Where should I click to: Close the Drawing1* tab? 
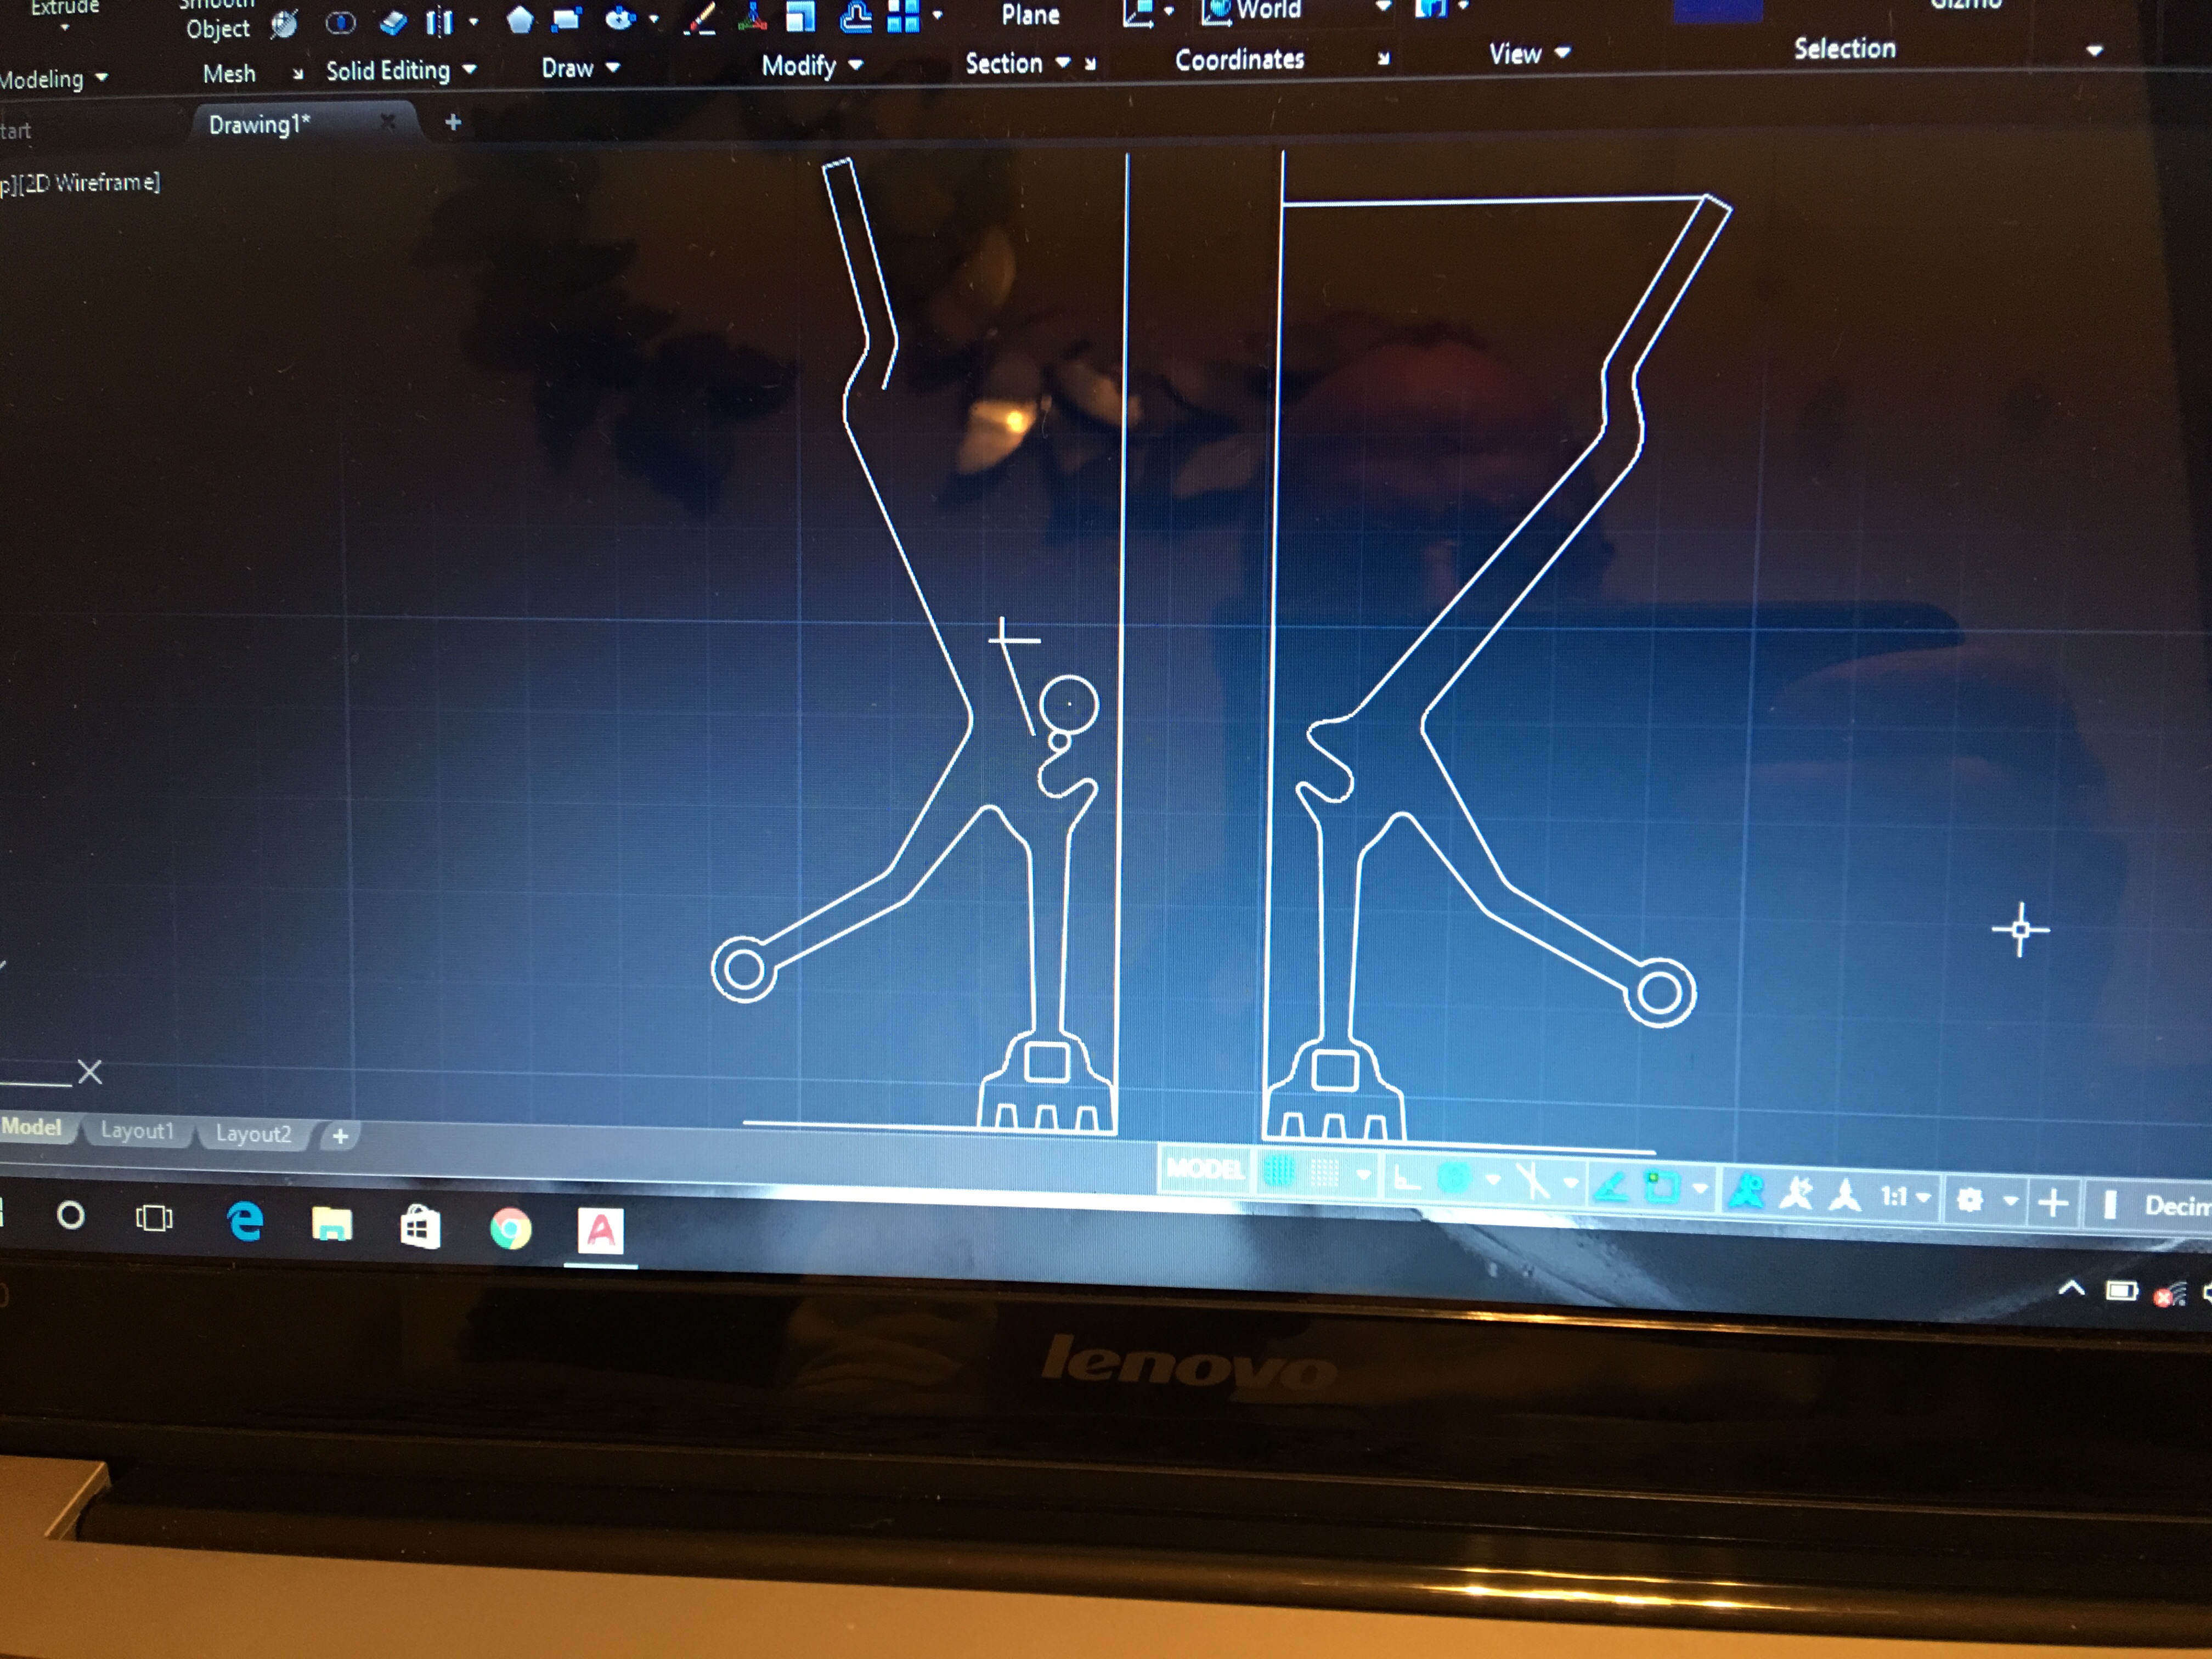pos(388,121)
